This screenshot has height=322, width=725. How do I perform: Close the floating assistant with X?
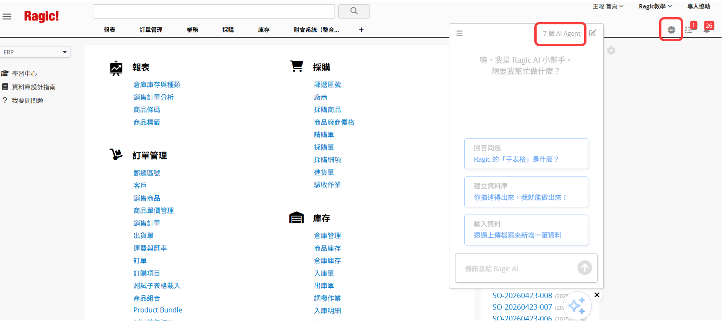click(x=597, y=295)
